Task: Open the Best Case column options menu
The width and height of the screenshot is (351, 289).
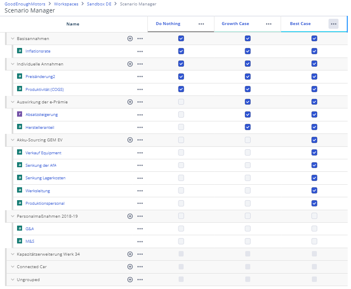Action: (x=333, y=24)
